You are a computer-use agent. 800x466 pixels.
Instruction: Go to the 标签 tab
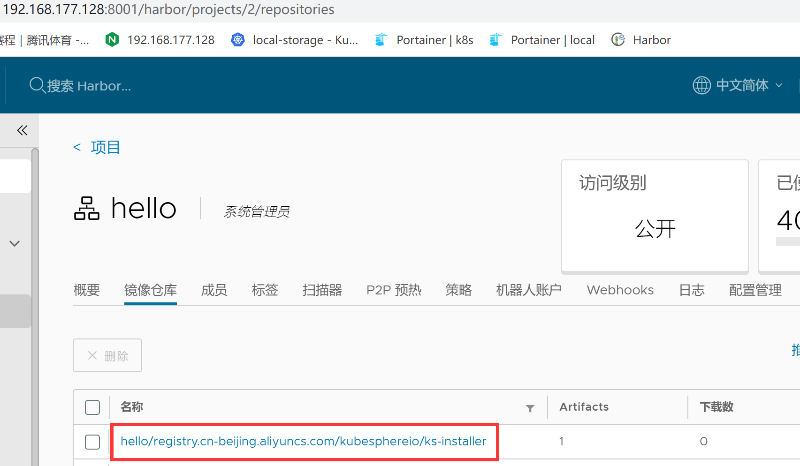tap(265, 290)
